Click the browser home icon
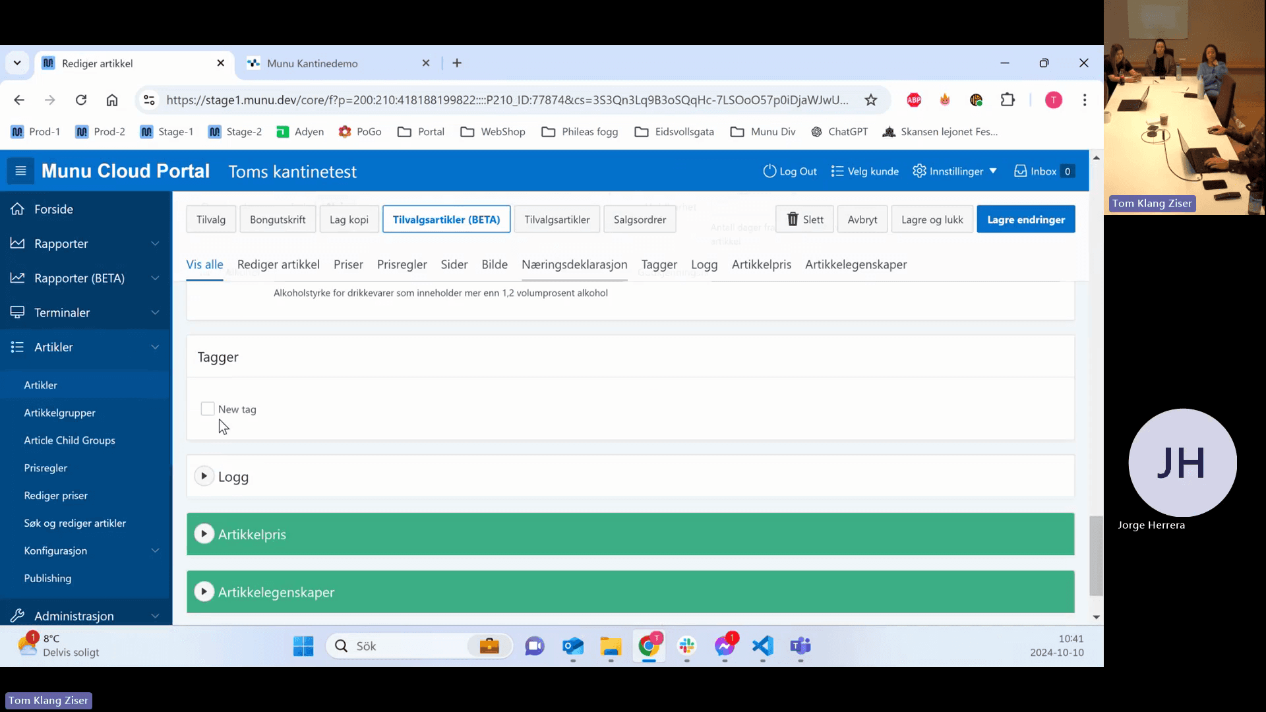 click(x=112, y=100)
